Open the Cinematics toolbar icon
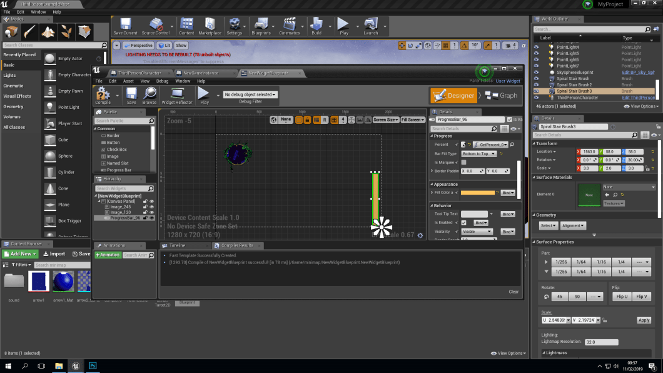 (x=289, y=26)
